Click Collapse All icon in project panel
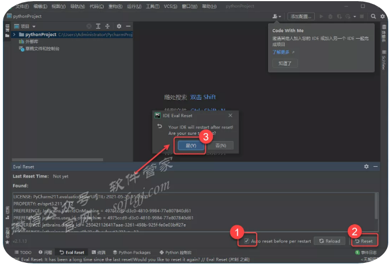This screenshot has width=390, height=264. point(108,26)
